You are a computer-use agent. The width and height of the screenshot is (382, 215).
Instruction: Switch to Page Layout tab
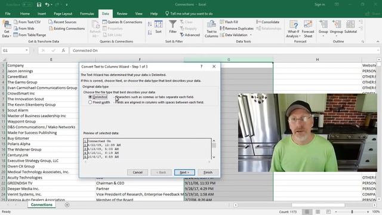63,14
